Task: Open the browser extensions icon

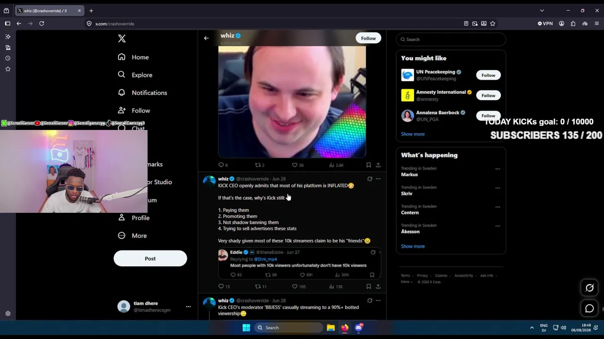Action: 573,24
